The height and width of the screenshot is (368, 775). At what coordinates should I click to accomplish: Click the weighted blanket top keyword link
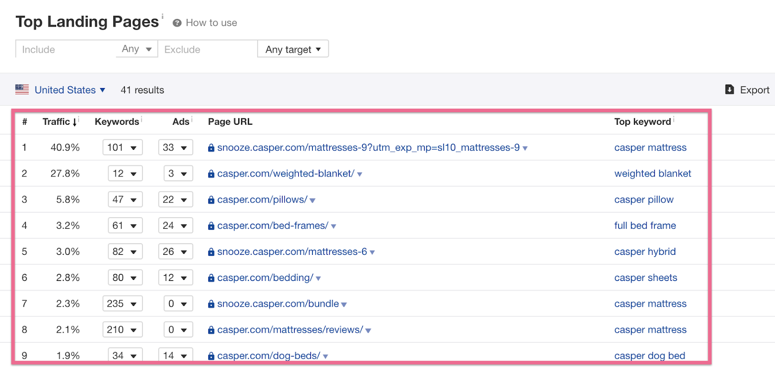[652, 174]
